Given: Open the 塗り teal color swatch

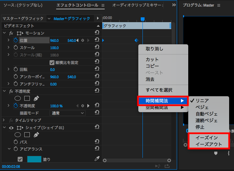Looking at the screenshot, I should pos(34,159).
